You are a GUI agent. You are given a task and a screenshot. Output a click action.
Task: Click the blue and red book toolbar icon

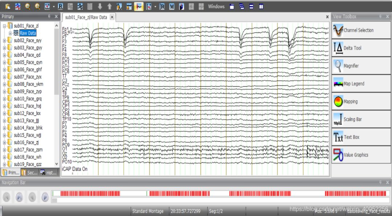tap(181, 7)
